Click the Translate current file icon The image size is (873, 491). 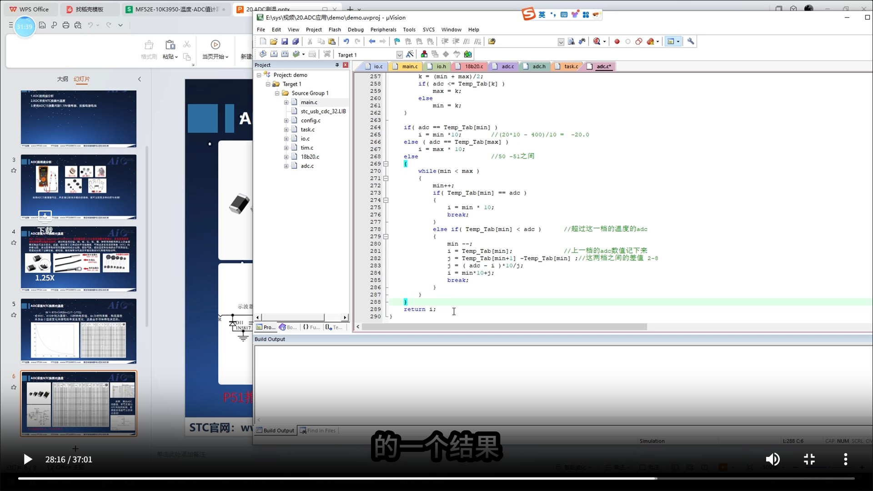coord(263,54)
